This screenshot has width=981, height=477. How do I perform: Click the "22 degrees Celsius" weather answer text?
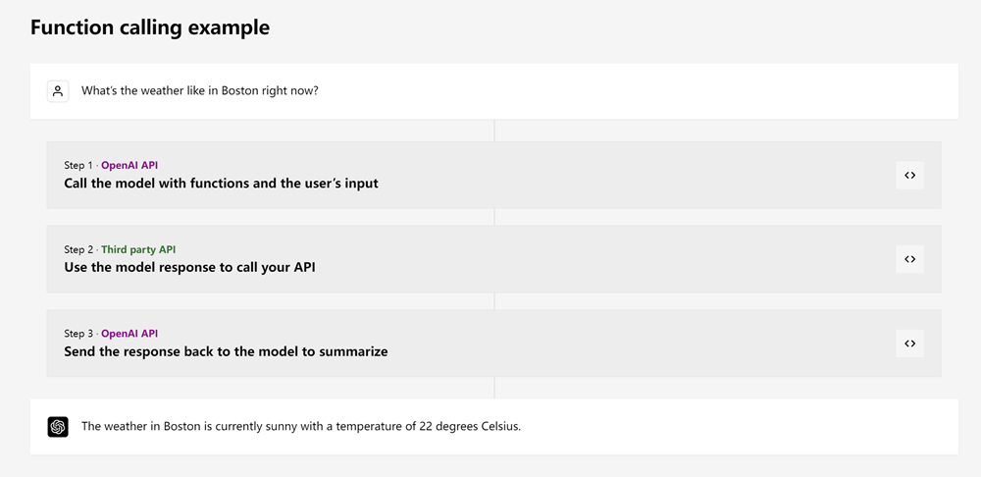coord(300,427)
